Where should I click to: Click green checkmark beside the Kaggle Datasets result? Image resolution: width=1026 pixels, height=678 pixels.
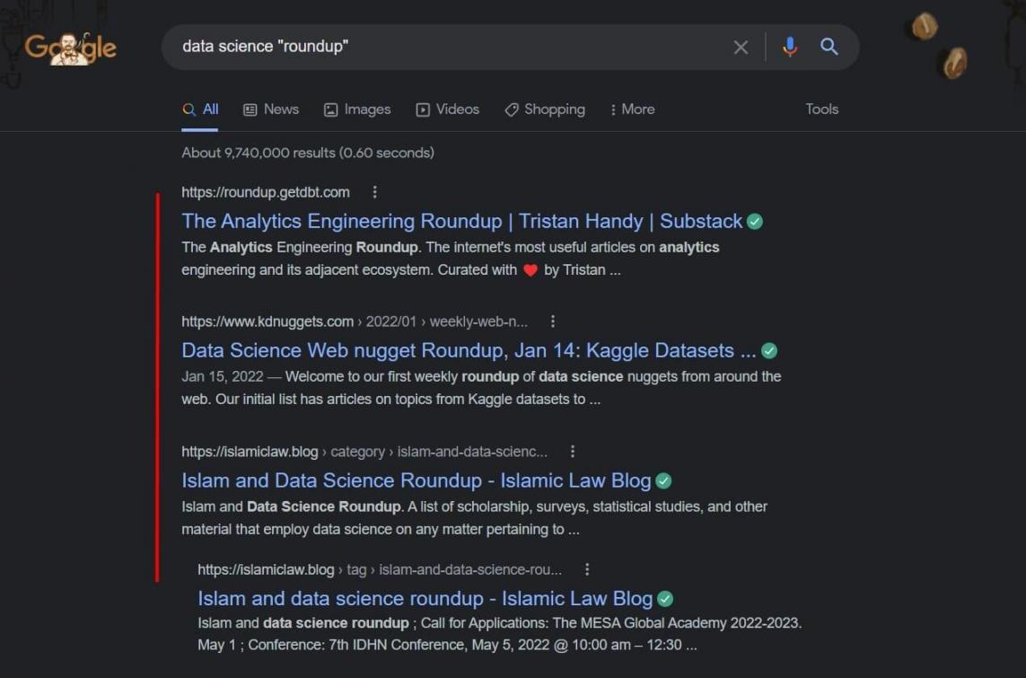click(x=769, y=351)
